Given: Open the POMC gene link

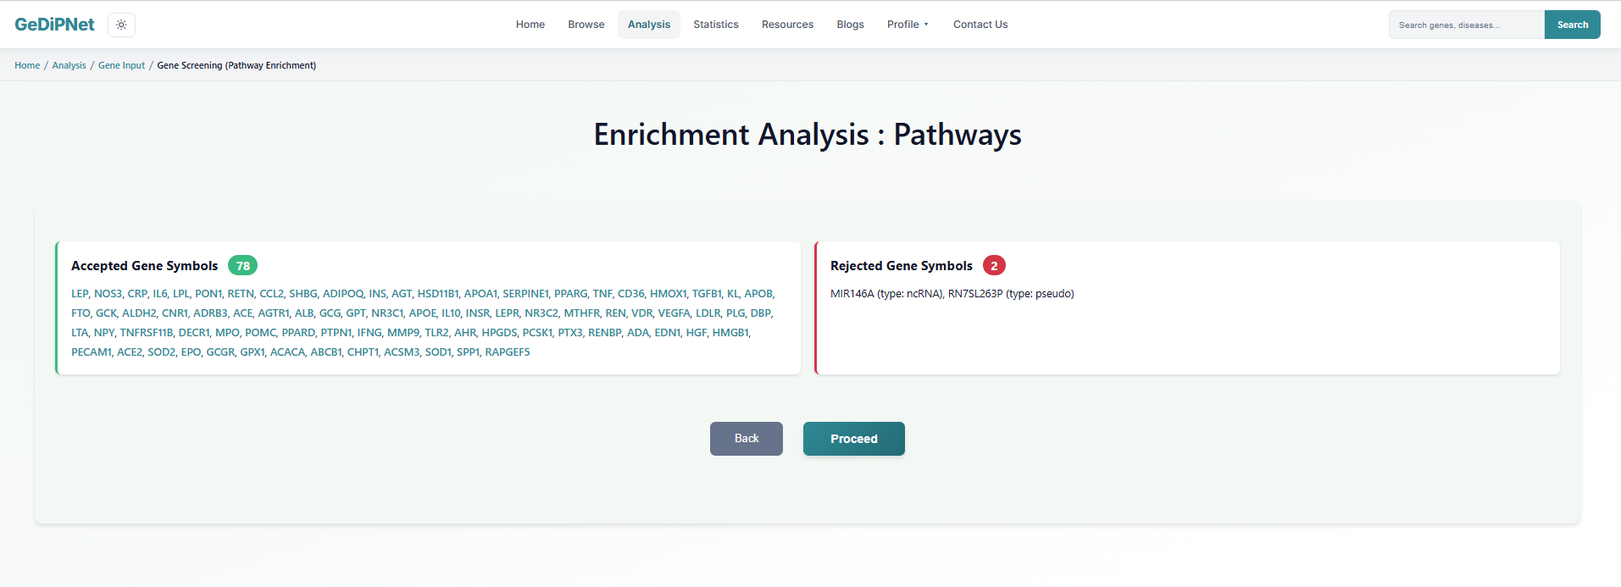Looking at the screenshot, I should (x=260, y=333).
